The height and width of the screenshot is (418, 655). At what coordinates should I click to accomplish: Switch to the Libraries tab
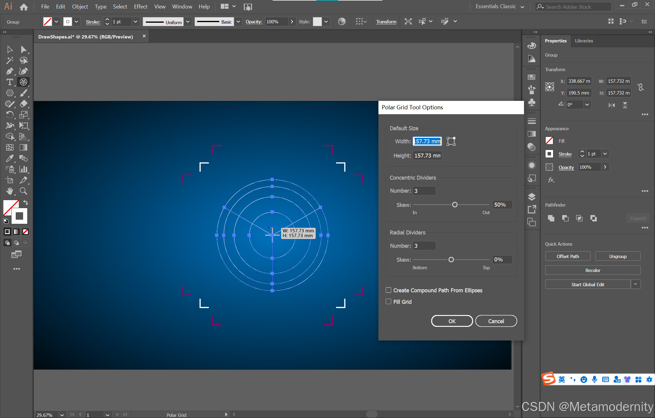click(584, 41)
